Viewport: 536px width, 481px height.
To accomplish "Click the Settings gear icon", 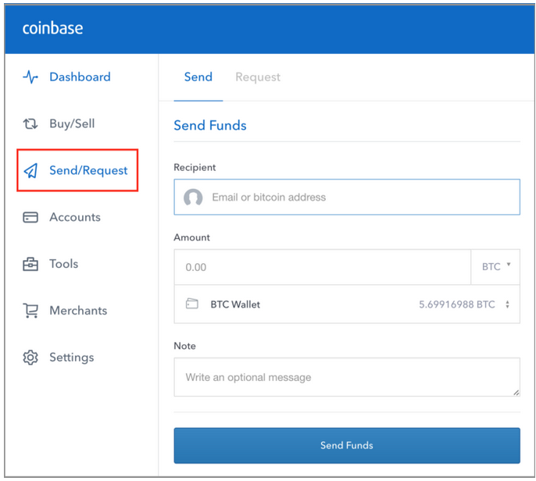I will 30,358.
